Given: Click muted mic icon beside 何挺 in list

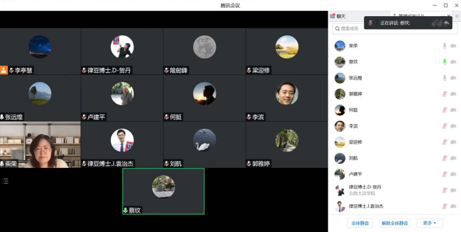Looking at the screenshot, I should coord(444,110).
